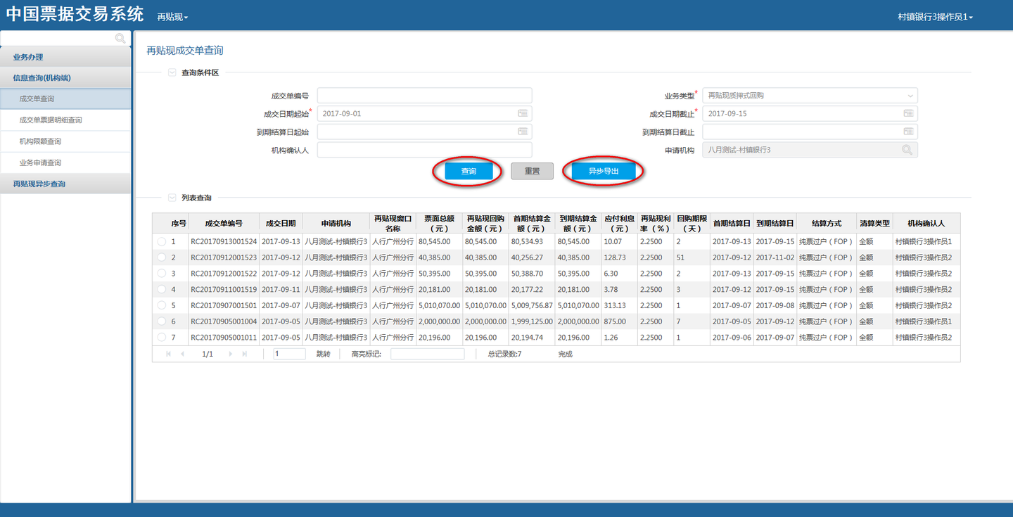Click interest value 313.13
Screen dimensions: 1013x517
click(x=615, y=305)
